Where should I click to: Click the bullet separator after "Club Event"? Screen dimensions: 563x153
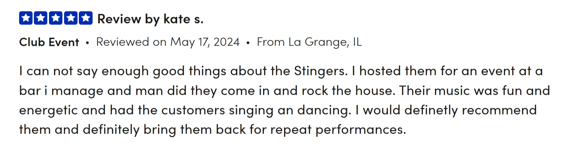click(x=88, y=43)
